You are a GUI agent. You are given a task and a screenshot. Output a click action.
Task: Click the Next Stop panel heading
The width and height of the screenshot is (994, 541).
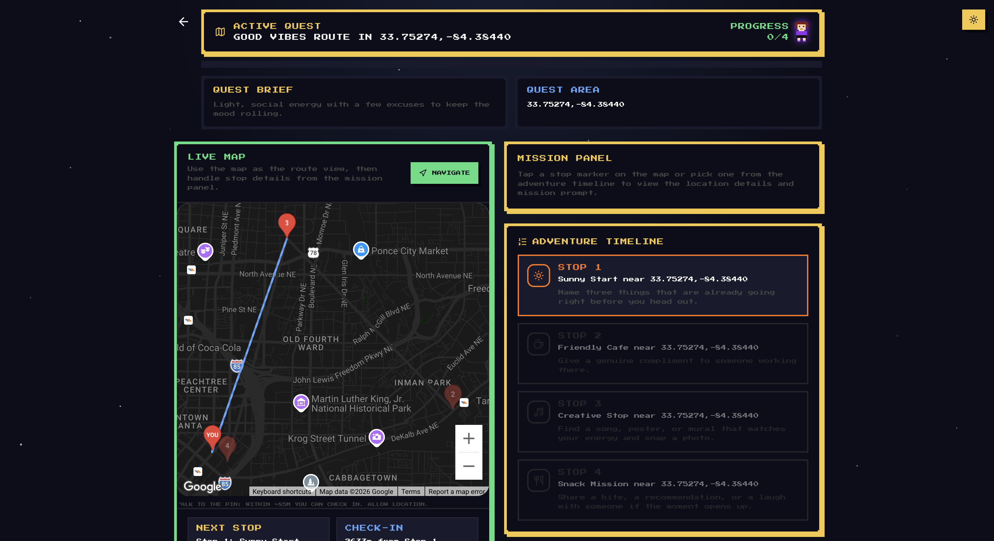click(x=228, y=527)
